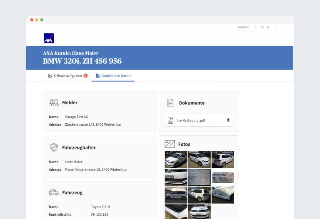The image size is (320, 219).
Task: Open first photo of white car front view
Action: coord(176,159)
